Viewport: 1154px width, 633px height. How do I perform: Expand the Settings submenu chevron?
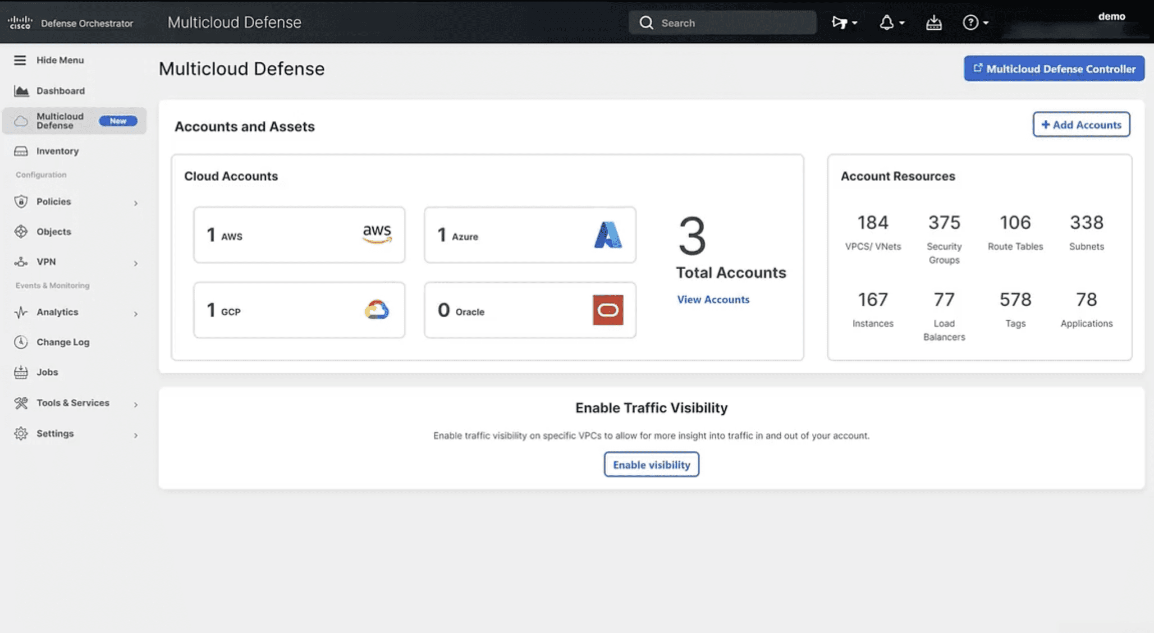click(x=136, y=435)
